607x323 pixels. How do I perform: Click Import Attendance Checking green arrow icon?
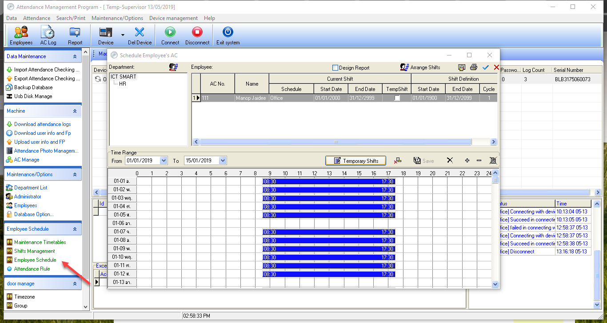pyautogui.click(x=10, y=70)
